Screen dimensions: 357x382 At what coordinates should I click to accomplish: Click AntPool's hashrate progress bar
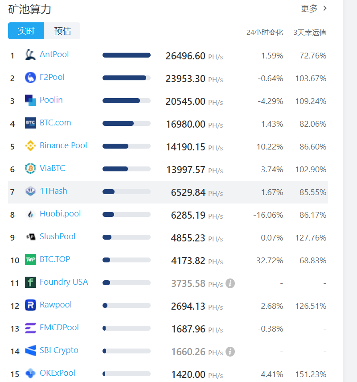(x=127, y=54)
